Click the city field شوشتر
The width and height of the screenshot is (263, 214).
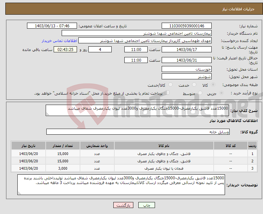pyautogui.click(x=187, y=76)
